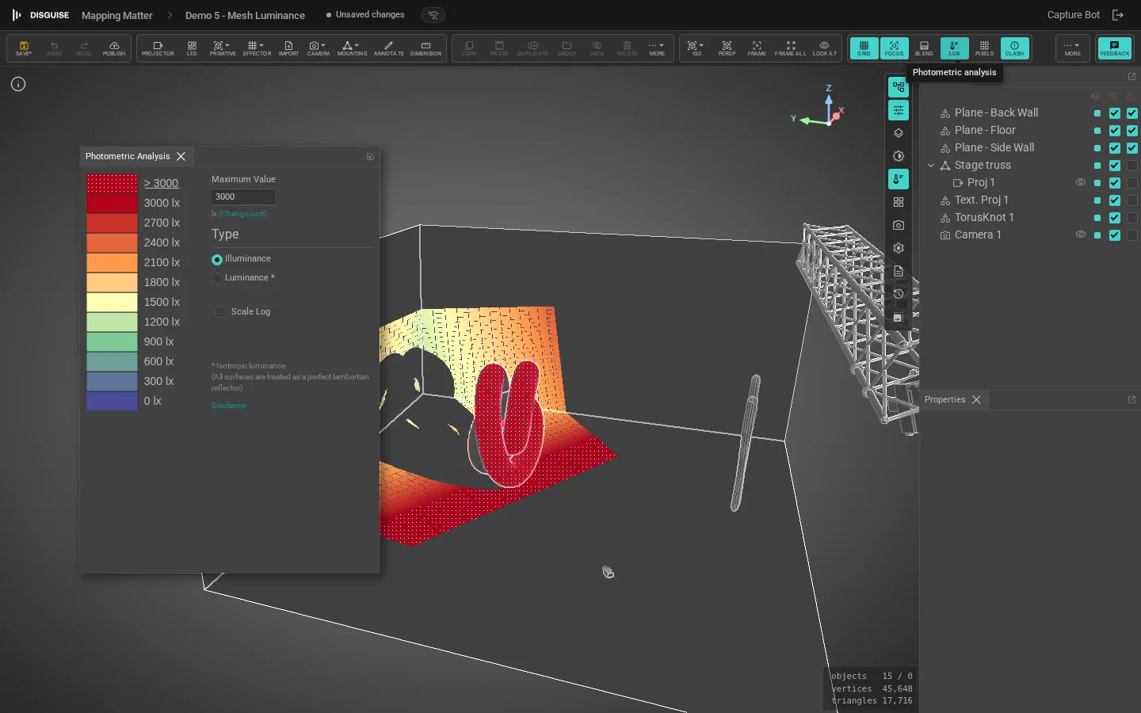This screenshot has height=713, width=1141.
Task: Open the More dropdown beside Feedback
Action: pos(1072,48)
